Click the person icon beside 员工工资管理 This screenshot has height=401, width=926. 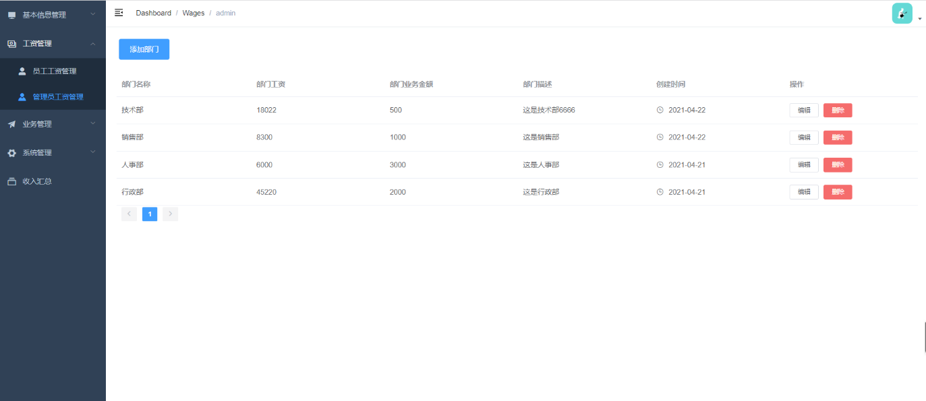pos(22,71)
